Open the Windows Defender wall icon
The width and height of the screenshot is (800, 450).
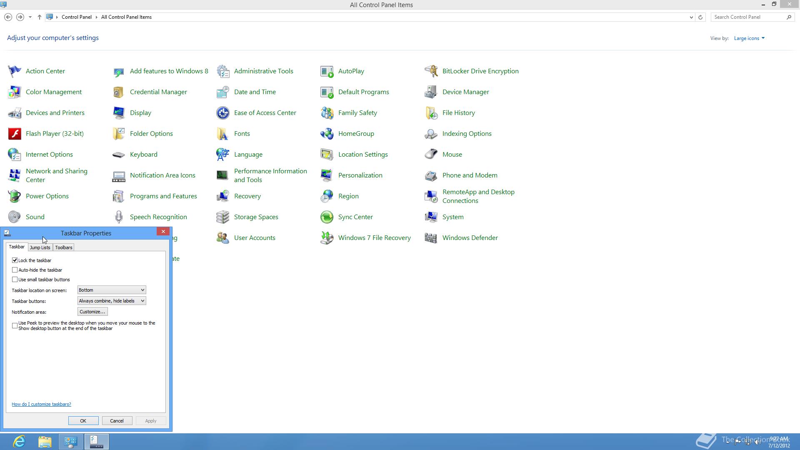click(431, 238)
